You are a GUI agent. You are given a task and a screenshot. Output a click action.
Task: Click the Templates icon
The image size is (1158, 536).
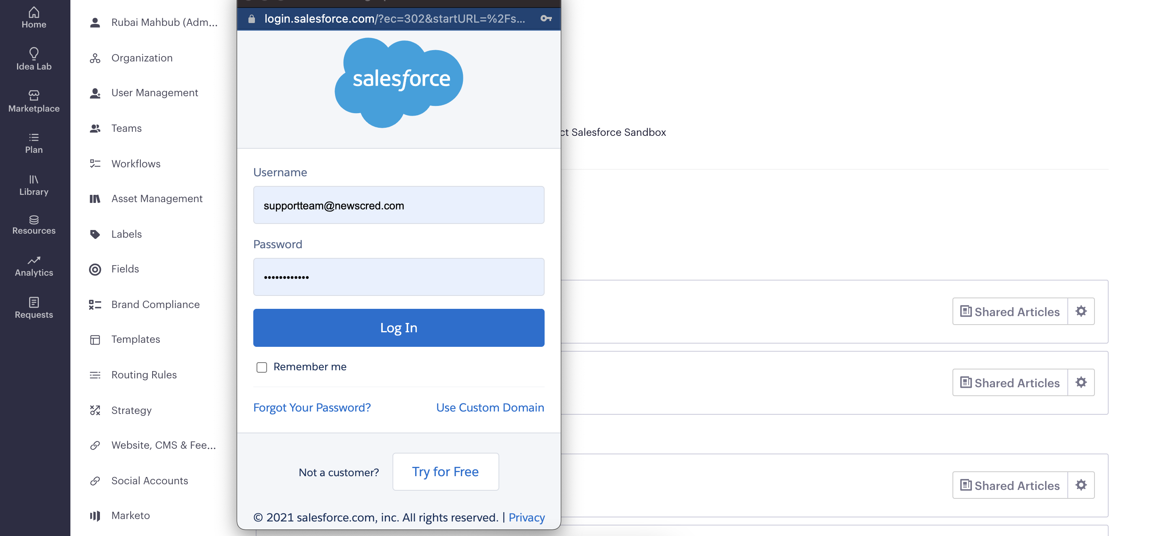(95, 340)
